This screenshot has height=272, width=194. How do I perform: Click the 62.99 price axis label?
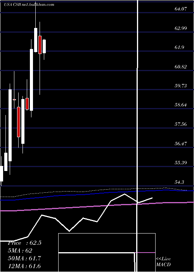point(181,28)
